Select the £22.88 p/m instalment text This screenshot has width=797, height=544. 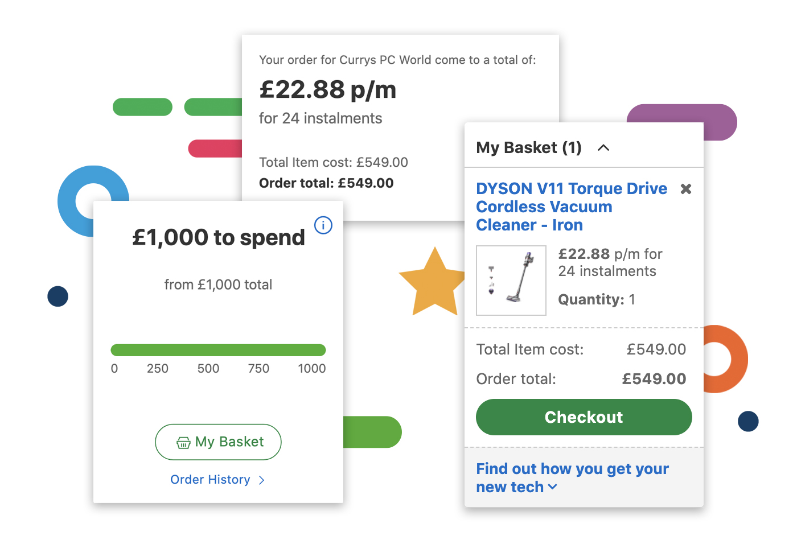point(609,262)
